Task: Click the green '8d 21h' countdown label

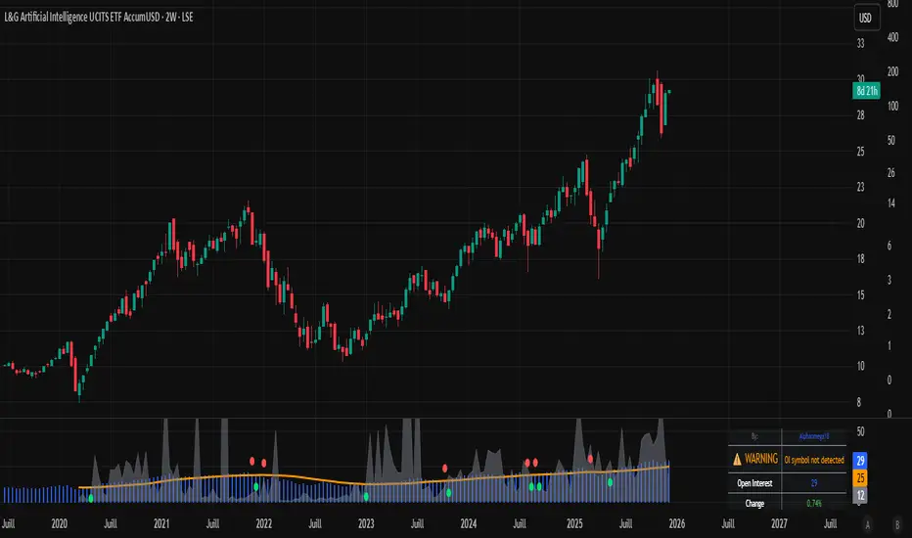Action: pos(866,91)
